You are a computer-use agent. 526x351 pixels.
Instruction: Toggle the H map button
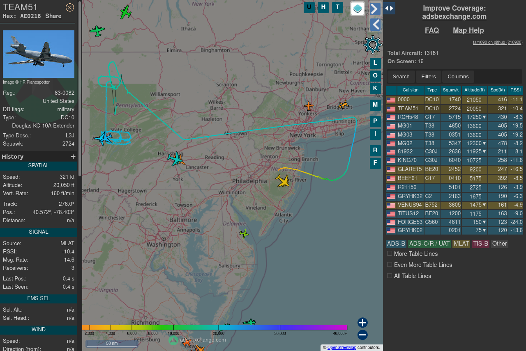[x=323, y=7]
